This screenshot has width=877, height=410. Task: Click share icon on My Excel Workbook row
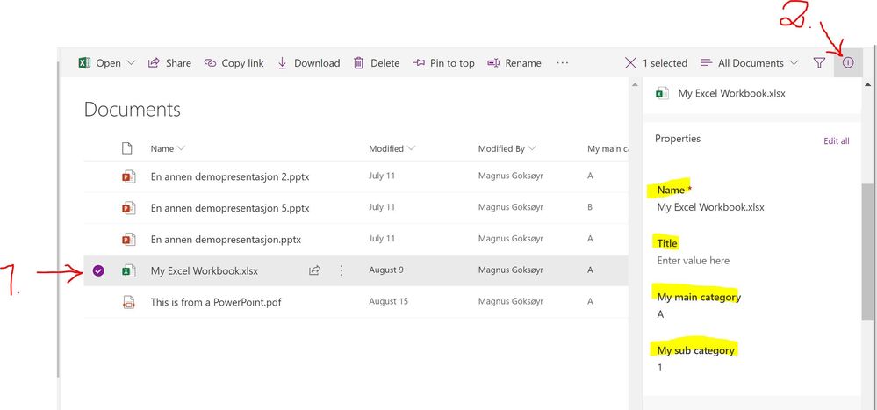(314, 270)
